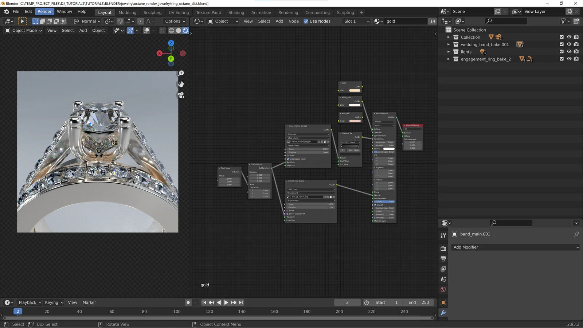Enable the Use Nodes checkbox
The height and width of the screenshot is (328, 583).
coord(306,21)
